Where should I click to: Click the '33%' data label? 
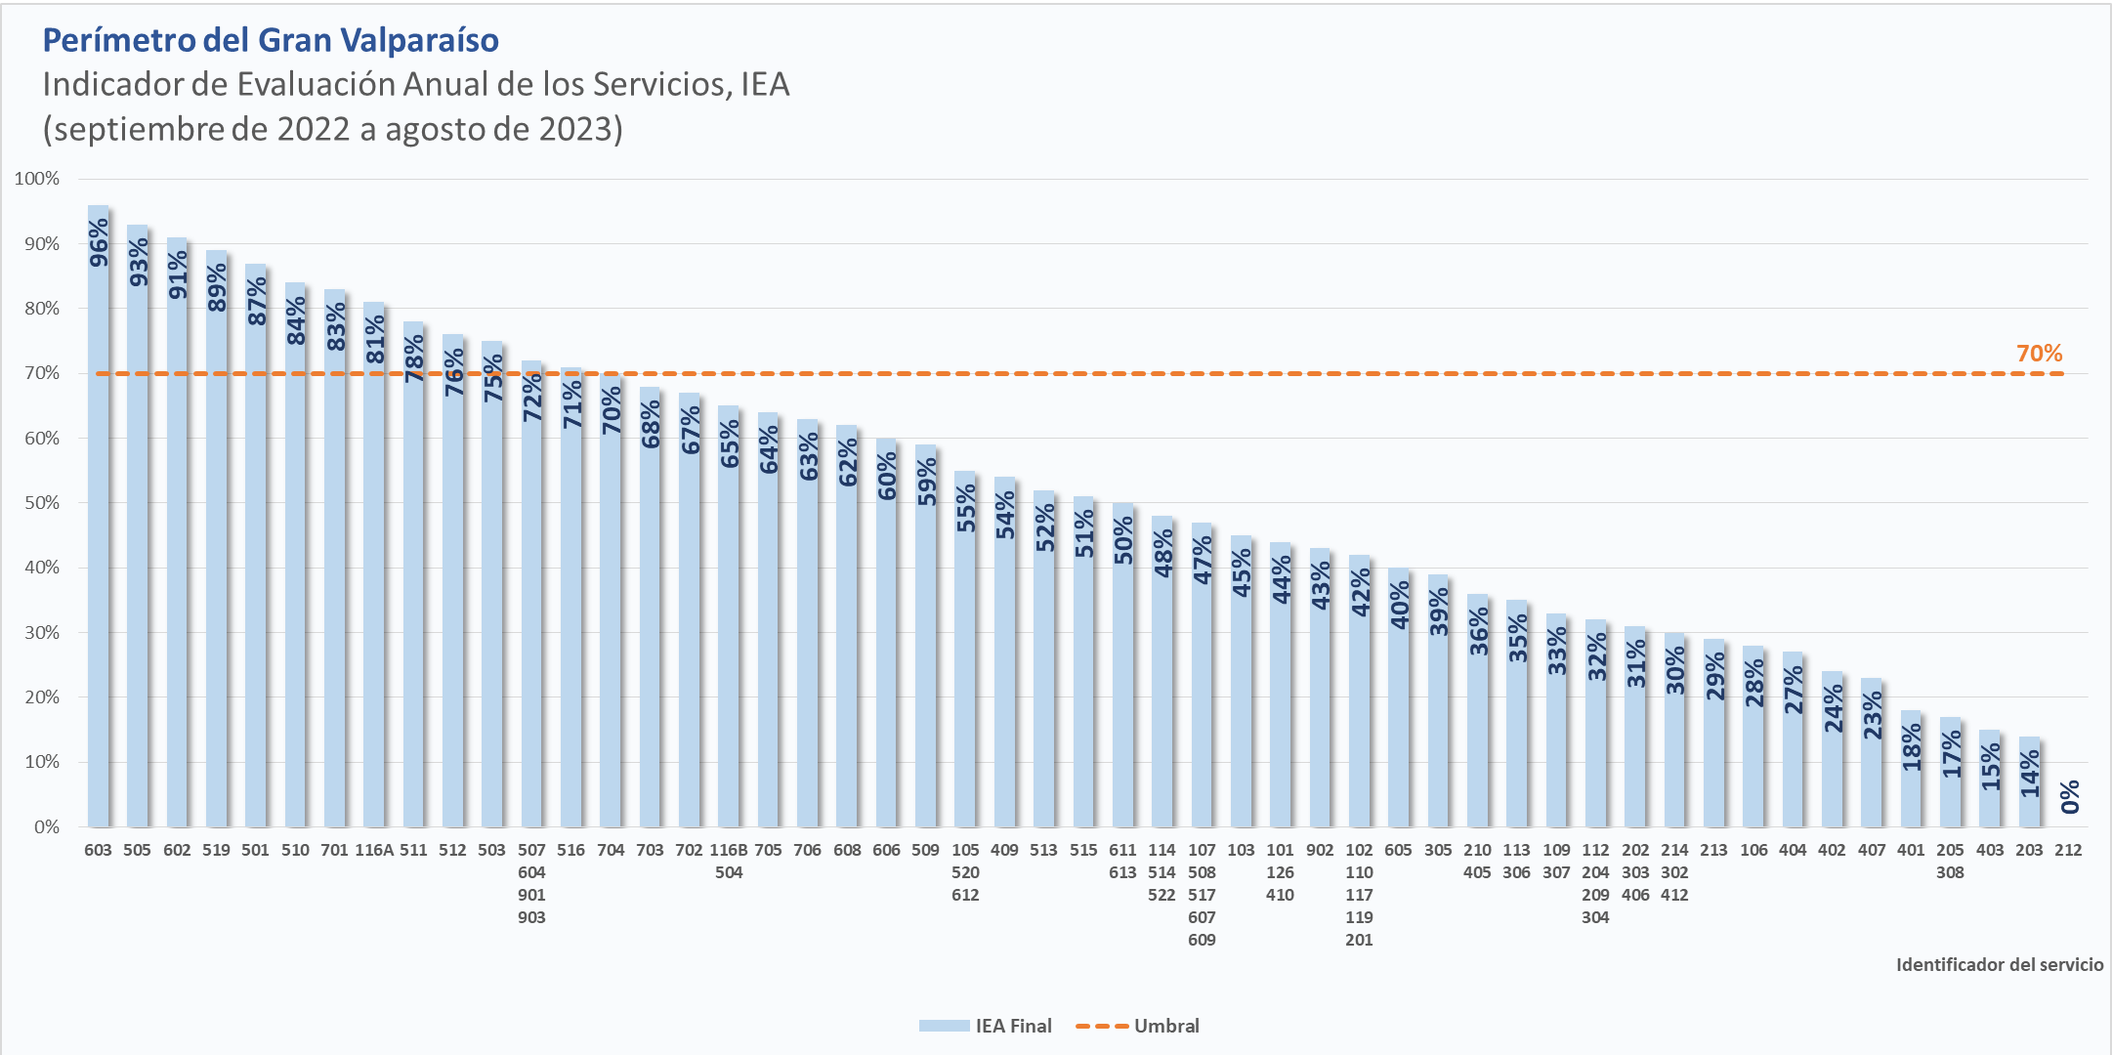[1556, 651]
